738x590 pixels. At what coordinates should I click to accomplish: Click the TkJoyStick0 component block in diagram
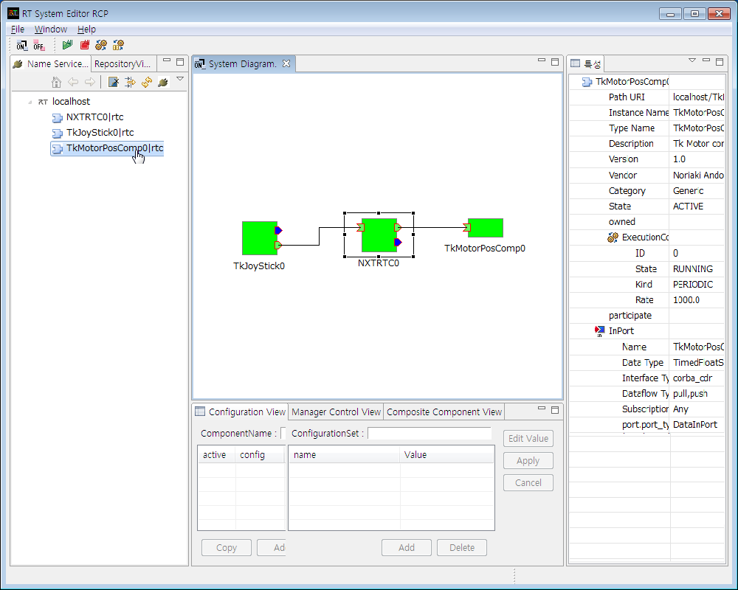click(x=259, y=238)
